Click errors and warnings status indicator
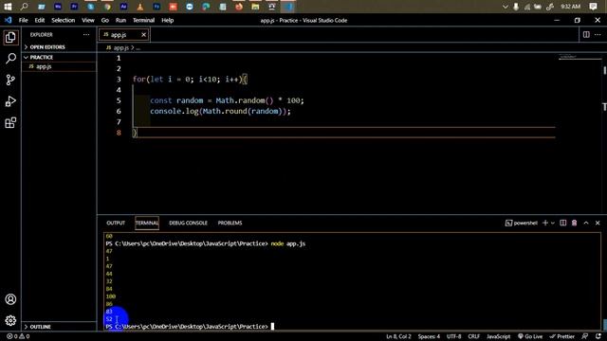 click(18, 336)
